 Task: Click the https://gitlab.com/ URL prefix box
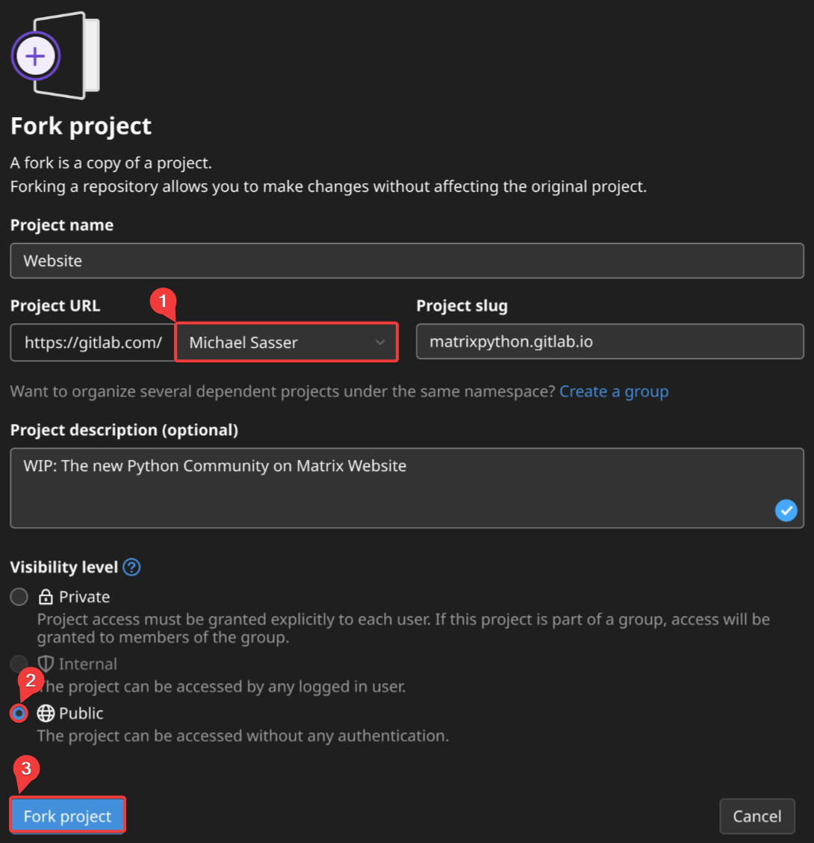point(93,343)
